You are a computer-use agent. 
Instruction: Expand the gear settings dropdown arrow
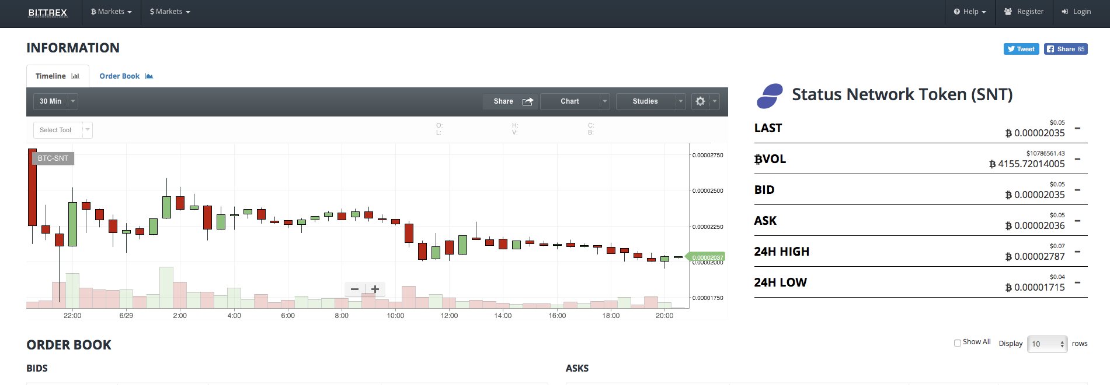tap(714, 101)
